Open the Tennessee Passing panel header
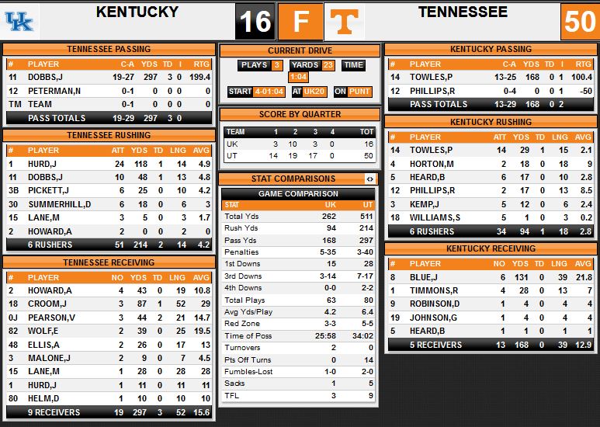 (109, 49)
